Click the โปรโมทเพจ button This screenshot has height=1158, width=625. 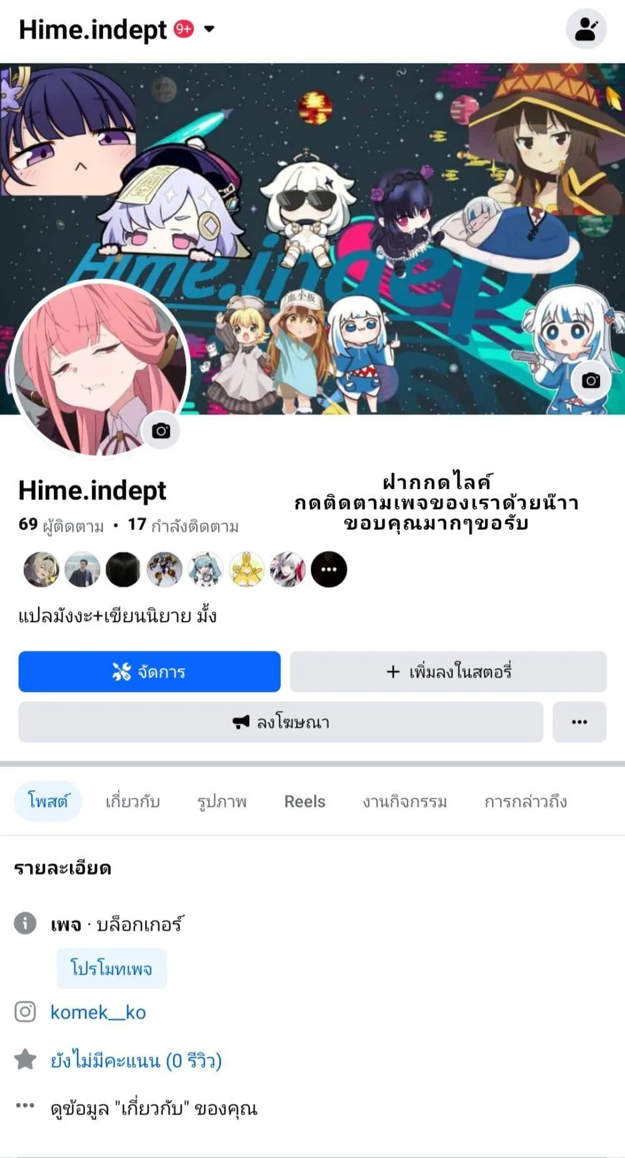tap(111, 968)
